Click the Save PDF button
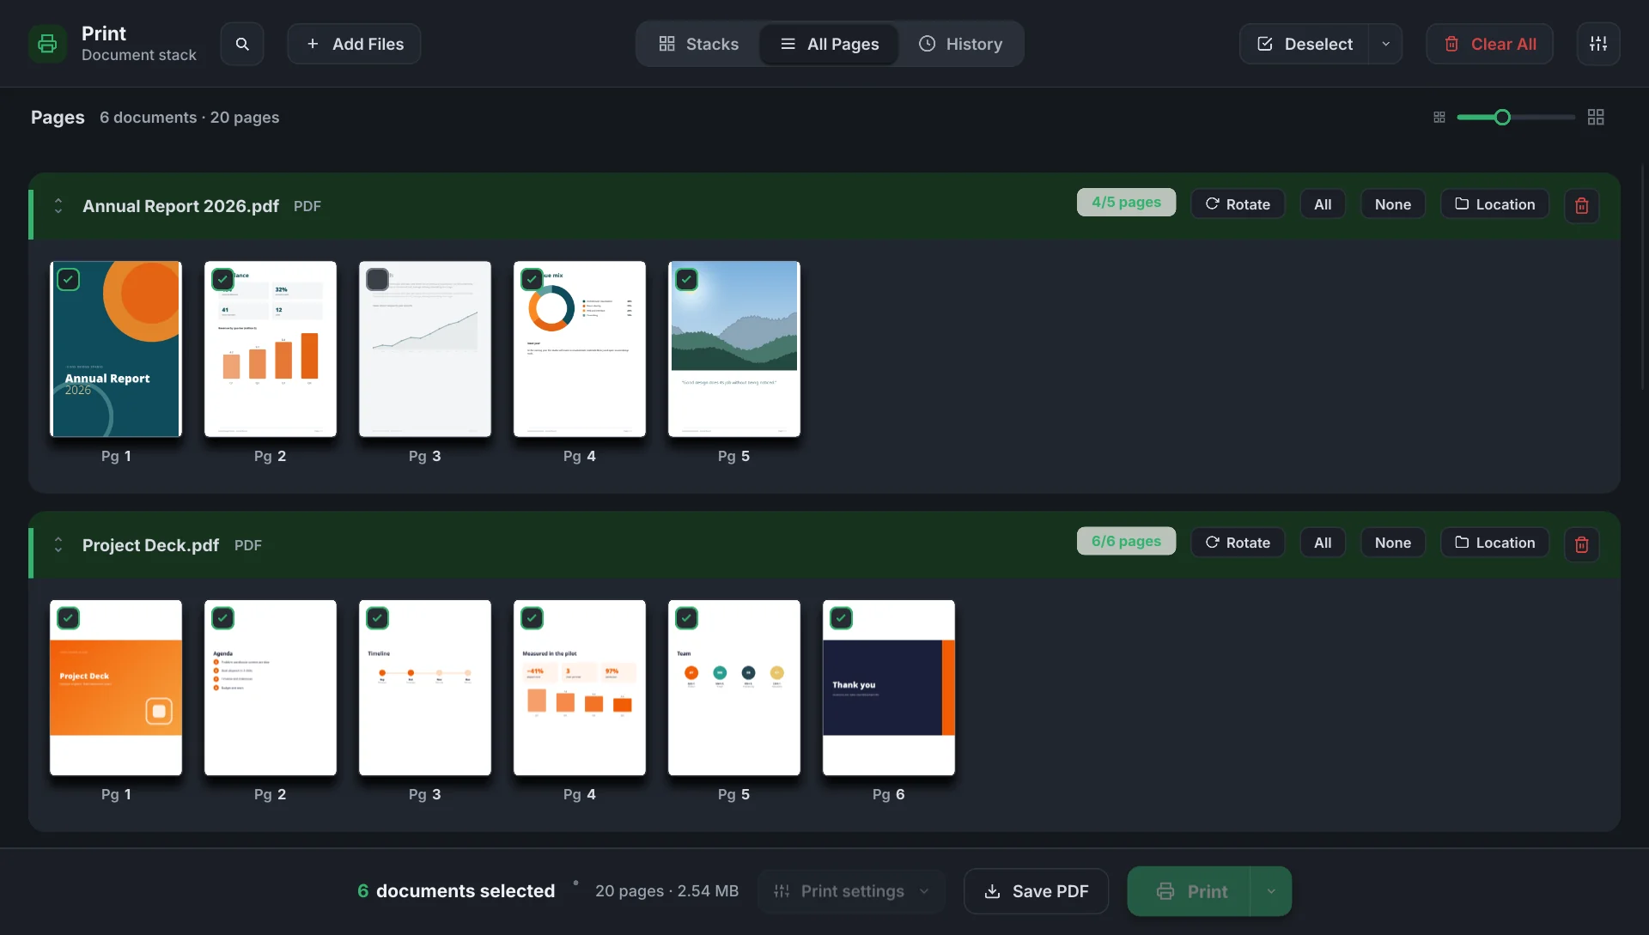The width and height of the screenshot is (1649, 935). 1036,891
